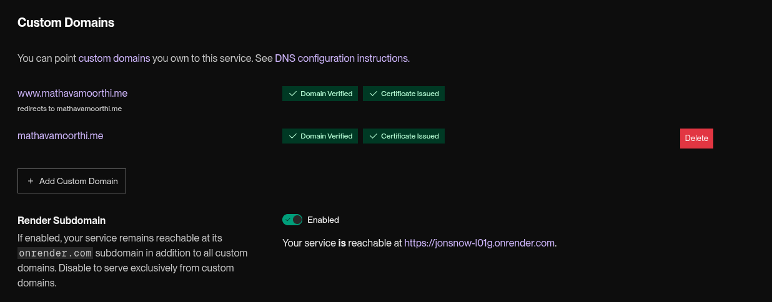This screenshot has height=302, width=772.
Task: Delete the mathavamoorthi.me custom domain
Action: 696,139
